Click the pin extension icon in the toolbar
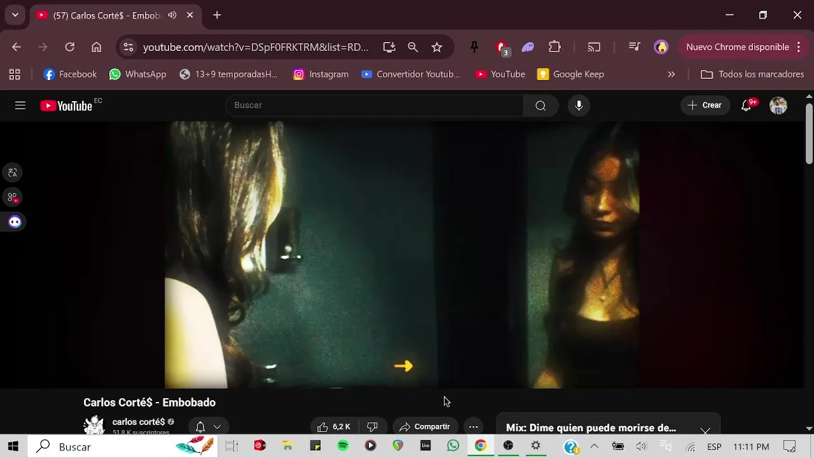This screenshot has height=458, width=814. [x=474, y=47]
